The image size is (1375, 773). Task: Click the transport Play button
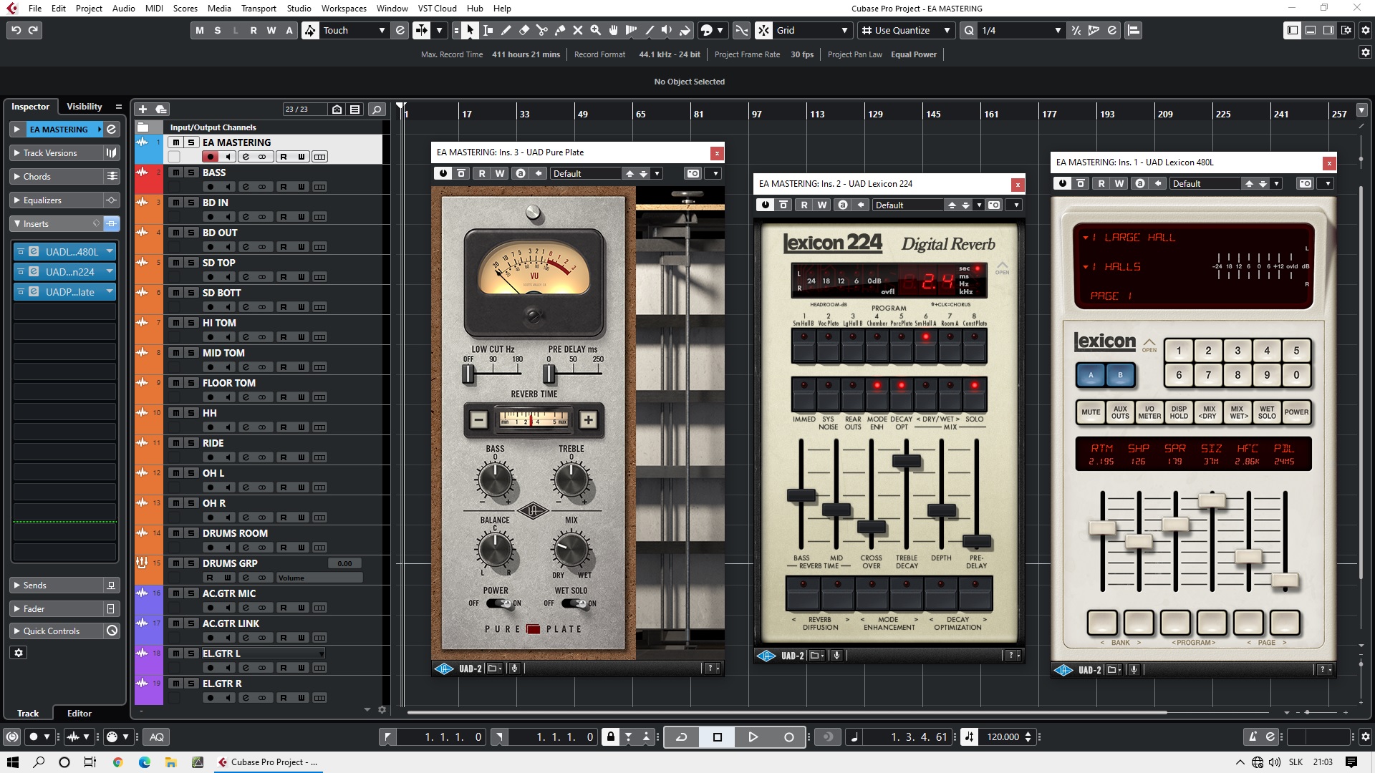753,736
